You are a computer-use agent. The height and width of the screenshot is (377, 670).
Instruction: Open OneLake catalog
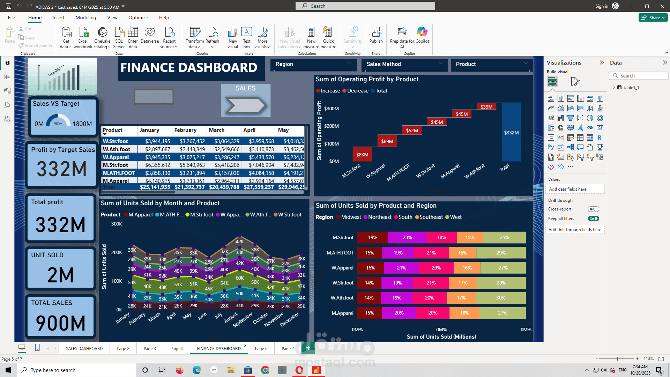pyautogui.click(x=102, y=38)
